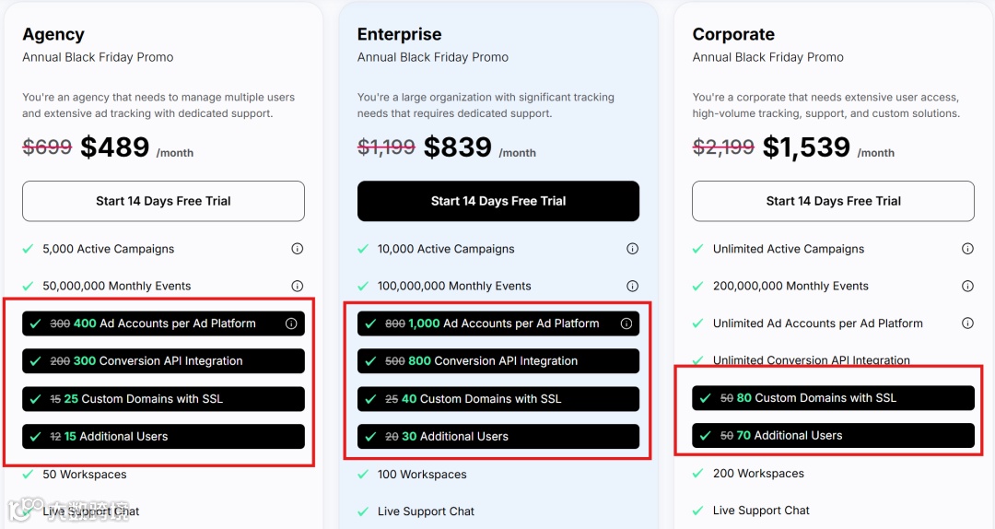This screenshot has width=995, height=529.
Task: Show info for Corporate Unlimited Ad Accounts
Action: click(967, 323)
